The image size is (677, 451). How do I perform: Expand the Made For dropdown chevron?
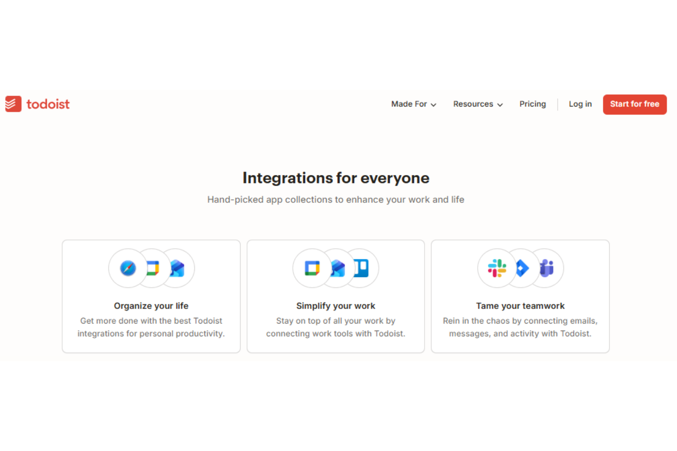click(434, 104)
